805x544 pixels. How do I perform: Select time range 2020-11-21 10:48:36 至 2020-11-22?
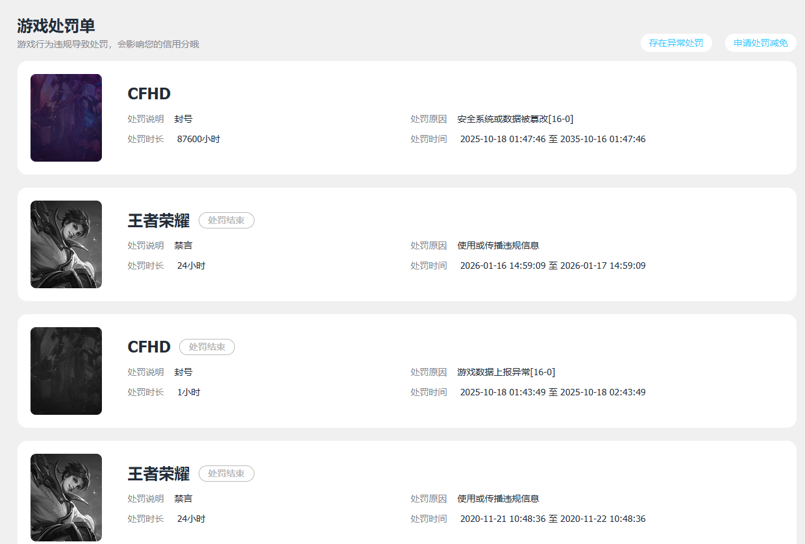point(553,519)
